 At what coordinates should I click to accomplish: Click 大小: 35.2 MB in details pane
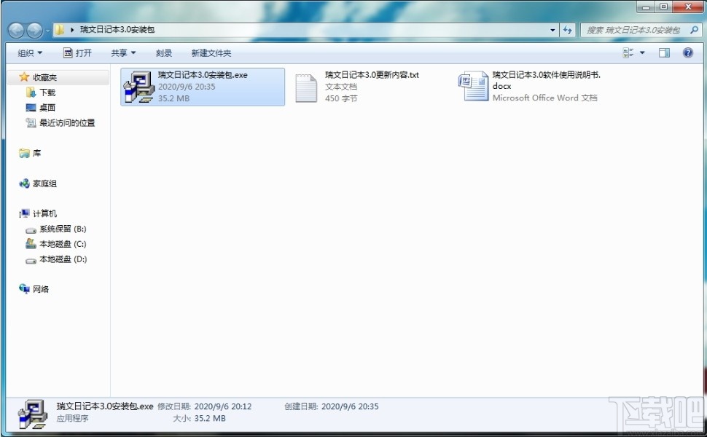[x=199, y=419]
